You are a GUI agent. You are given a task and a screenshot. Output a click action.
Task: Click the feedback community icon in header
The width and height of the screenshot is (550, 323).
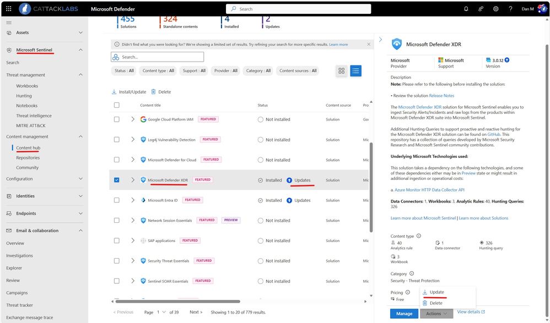pos(481,9)
